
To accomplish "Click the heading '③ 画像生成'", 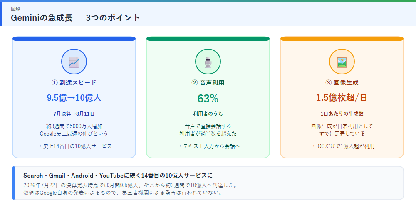I will pos(342,83).
